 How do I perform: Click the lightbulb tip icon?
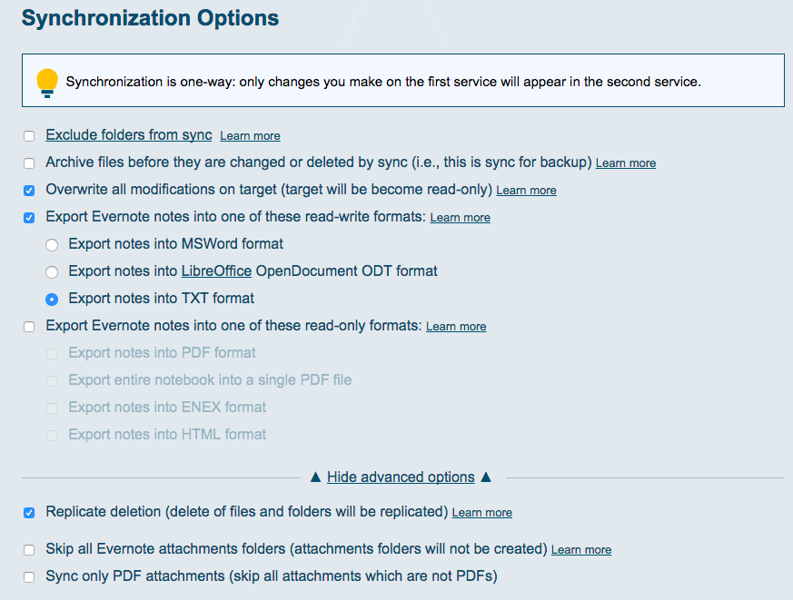coord(47,82)
